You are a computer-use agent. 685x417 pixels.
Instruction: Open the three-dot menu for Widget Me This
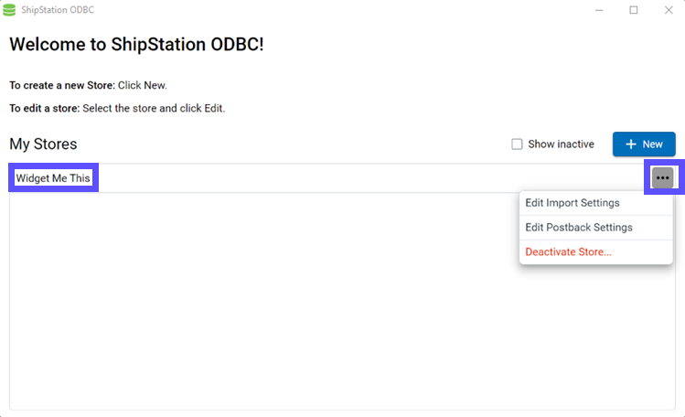(x=662, y=177)
